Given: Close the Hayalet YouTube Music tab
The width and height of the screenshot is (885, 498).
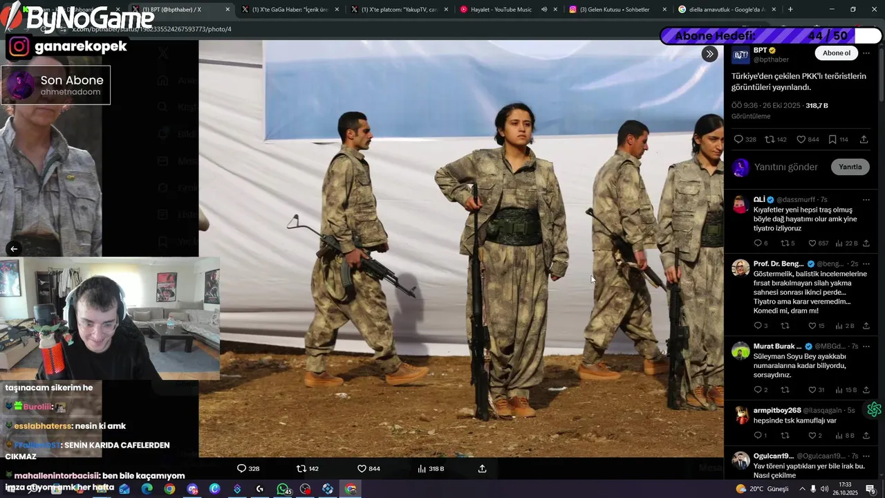Looking at the screenshot, I should tap(555, 10).
